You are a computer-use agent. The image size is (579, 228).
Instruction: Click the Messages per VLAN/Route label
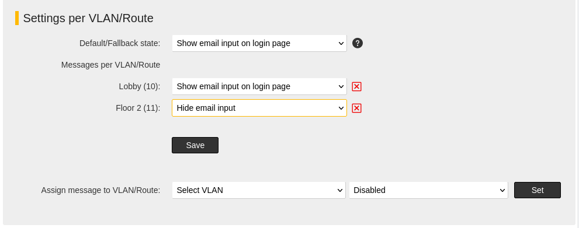110,65
